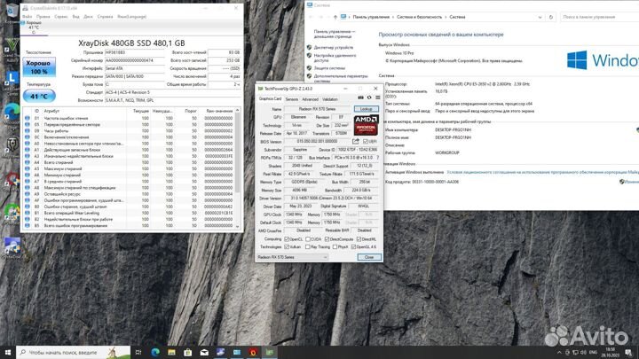Viewport: 639px width, 359px height.
Task: Click the Windows taskbar search box
Action: pyautogui.click(x=74, y=352)
